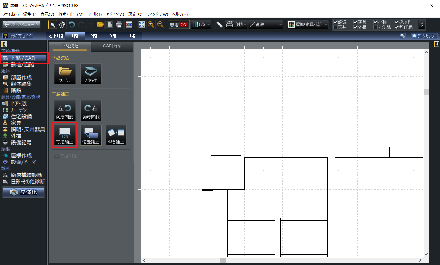Enable the 天井 checkbox

(x=335, y=27)
